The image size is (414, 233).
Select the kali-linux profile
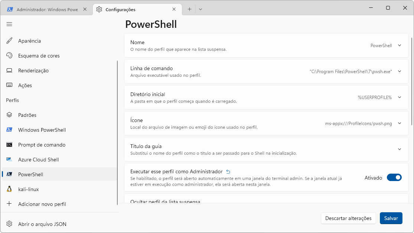[29, 189]
